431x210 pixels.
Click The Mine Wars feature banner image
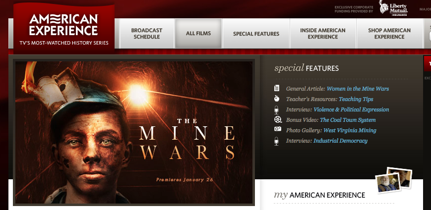tap(134, 132)
